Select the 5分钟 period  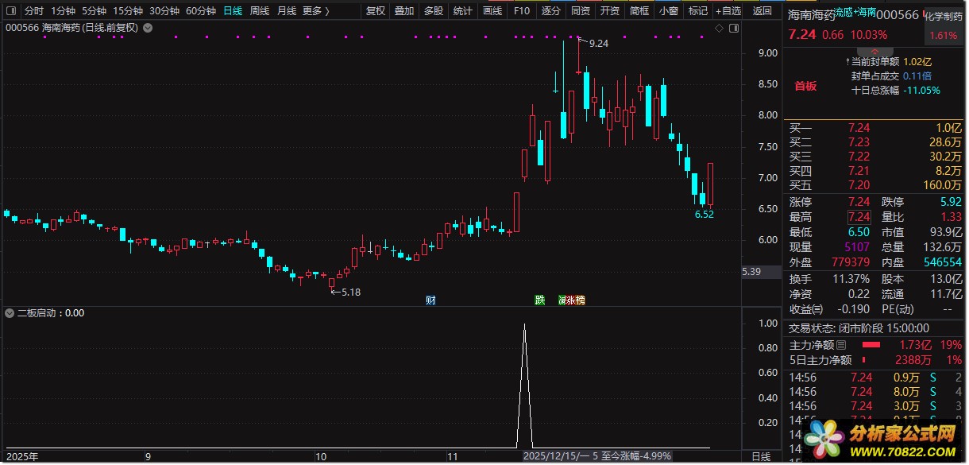click(x=94, y=11)
